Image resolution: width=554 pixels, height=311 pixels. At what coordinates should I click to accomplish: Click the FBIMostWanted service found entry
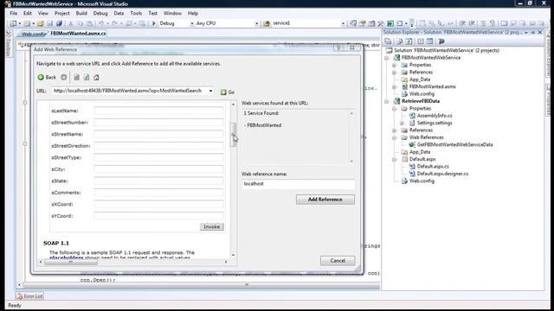[264, 125]
